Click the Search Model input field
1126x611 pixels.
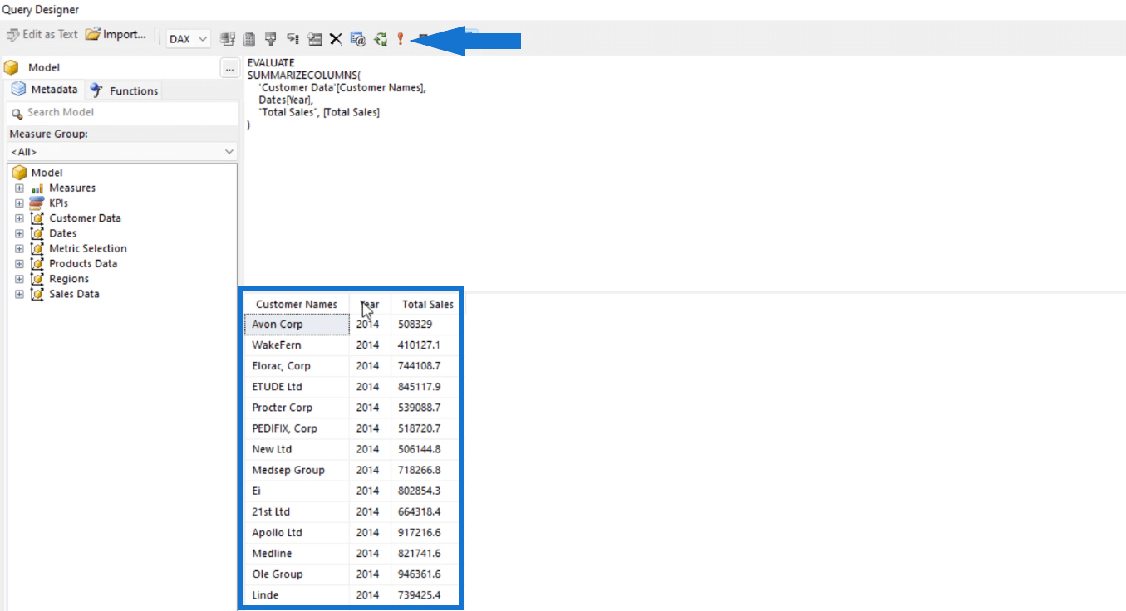tap(121, 113)
